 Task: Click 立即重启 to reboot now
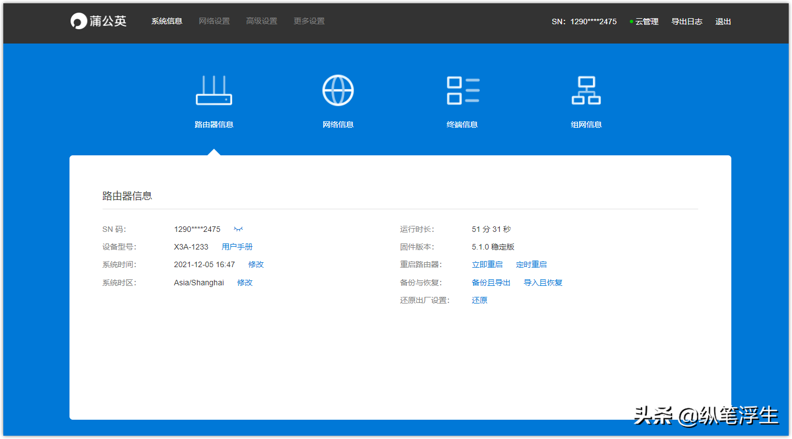pyautogui.click(x=488, y=264)
